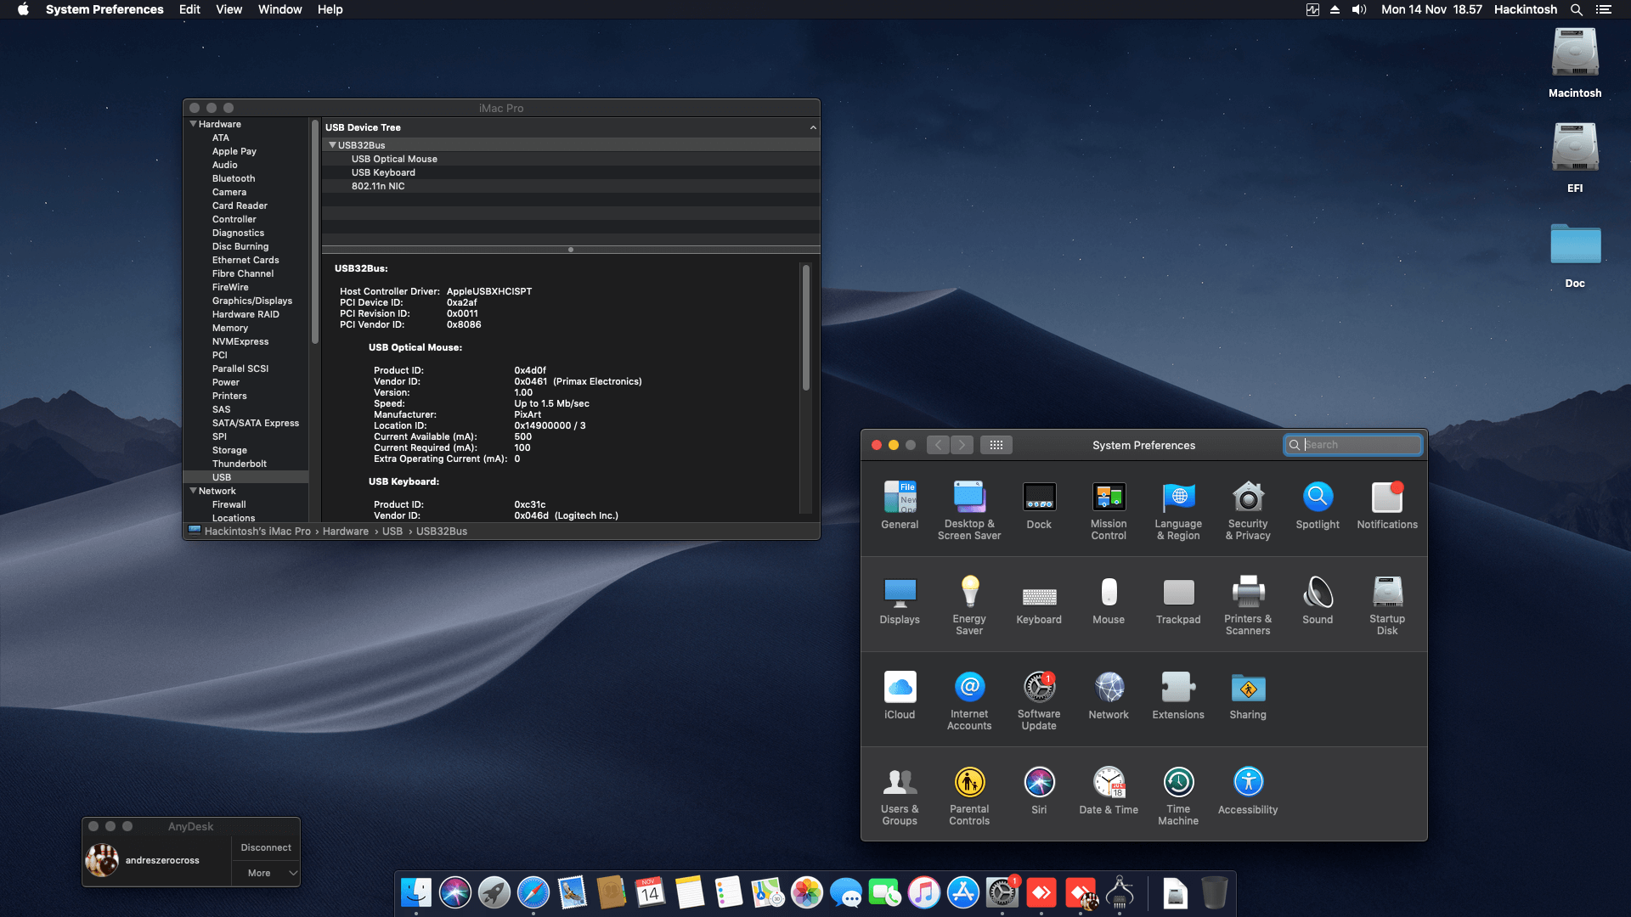
Task: Click the iMac Pro sidebar scrollbar
Action: click(x=314, y=231)
